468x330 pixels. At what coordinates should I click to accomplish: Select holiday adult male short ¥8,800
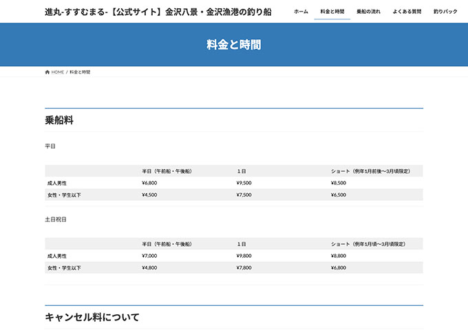point(339,256)
